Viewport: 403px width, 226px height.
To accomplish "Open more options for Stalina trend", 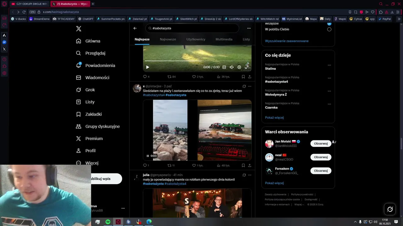I will 329,65.
